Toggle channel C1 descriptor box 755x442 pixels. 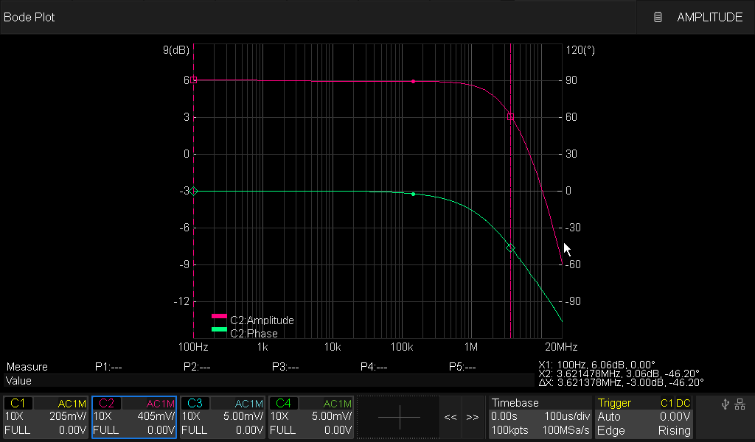[x=46, y=417]
